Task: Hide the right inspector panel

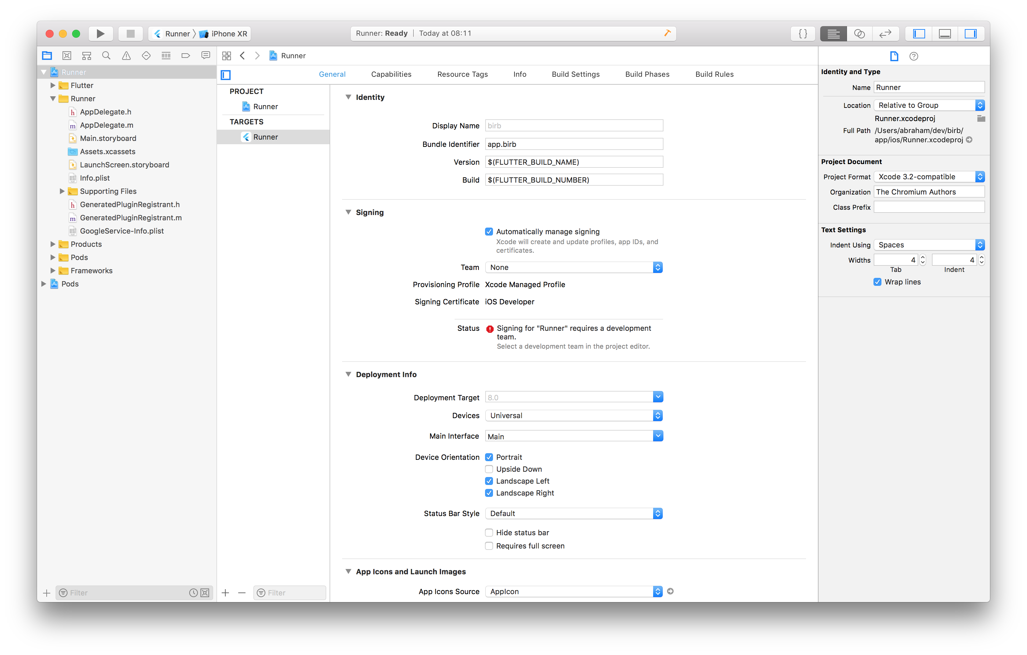Action: click(x=971, y=34)
